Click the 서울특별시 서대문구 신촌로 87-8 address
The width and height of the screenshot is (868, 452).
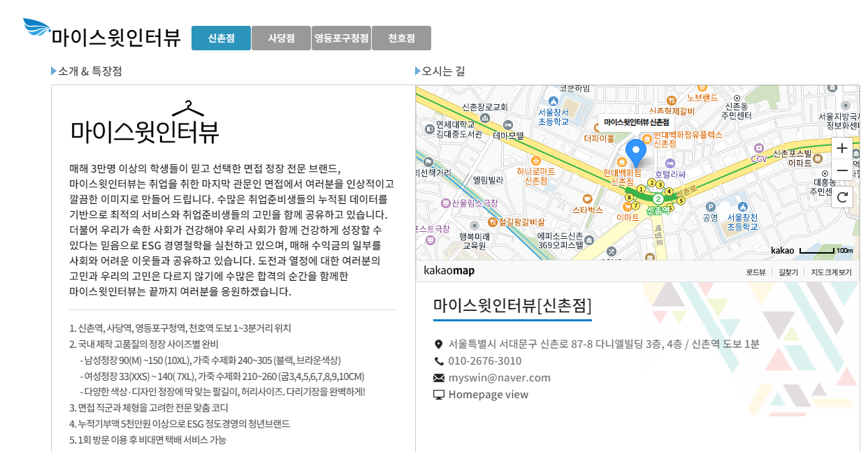604,344
